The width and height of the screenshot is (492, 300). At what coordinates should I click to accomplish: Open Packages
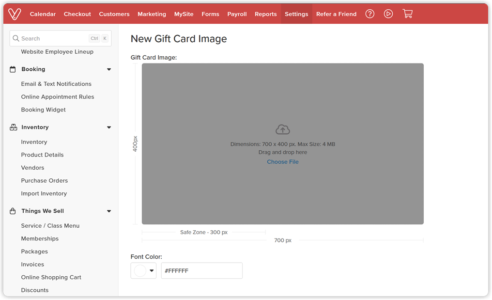pos(34,252)
